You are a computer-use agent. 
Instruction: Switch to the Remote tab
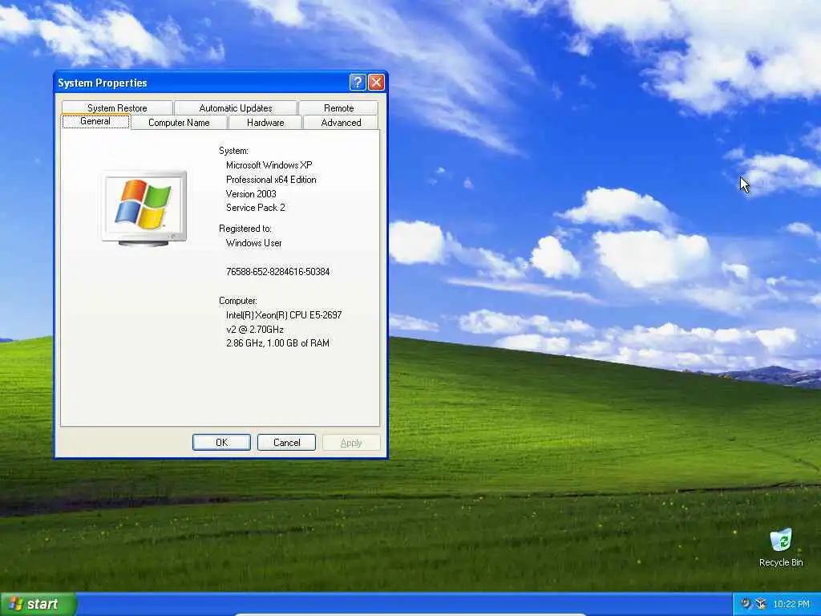(x=339, y=108)
